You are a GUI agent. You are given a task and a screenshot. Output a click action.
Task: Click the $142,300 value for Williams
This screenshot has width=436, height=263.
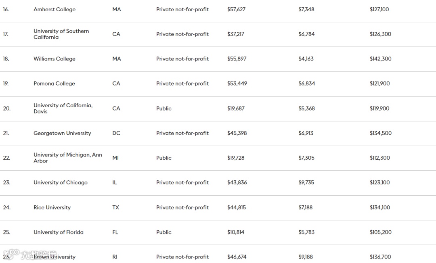380,58
